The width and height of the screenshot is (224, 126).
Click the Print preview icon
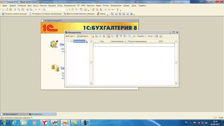pyautogui.click(x=31, y=9)
